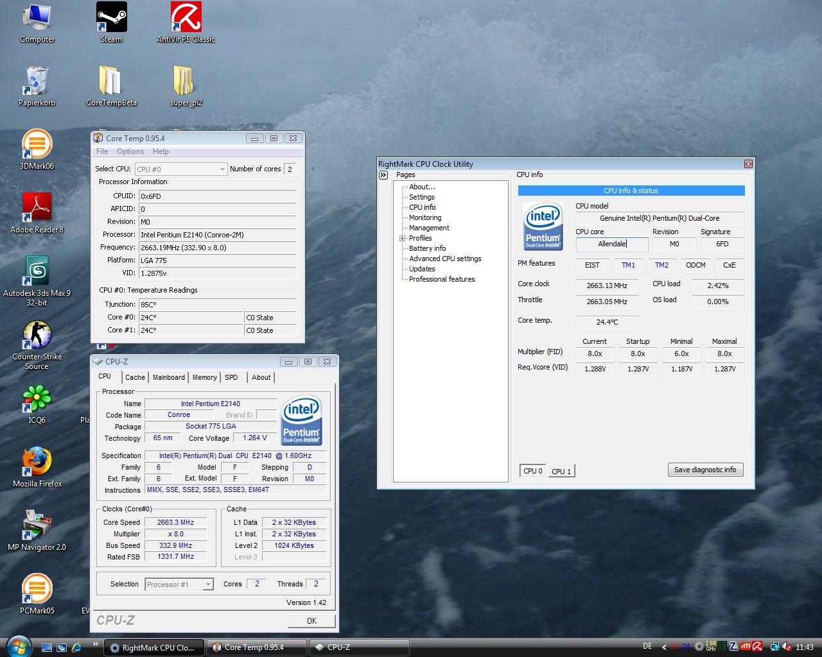
Task: Launch Mozilla Firefox from desktop
Action: click(x=37, y=468)
